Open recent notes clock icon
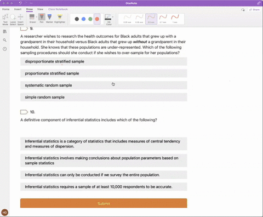Image resolution: width=263 pixels, height=217 pixels. pyautogui.click(x=5, y=49)
